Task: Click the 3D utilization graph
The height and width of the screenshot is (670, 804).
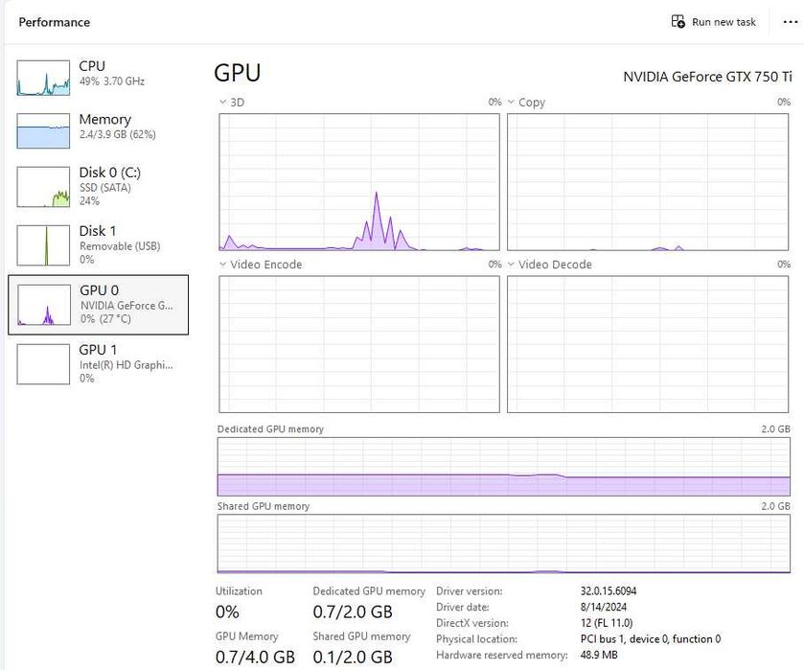Action: click(359, 182)
